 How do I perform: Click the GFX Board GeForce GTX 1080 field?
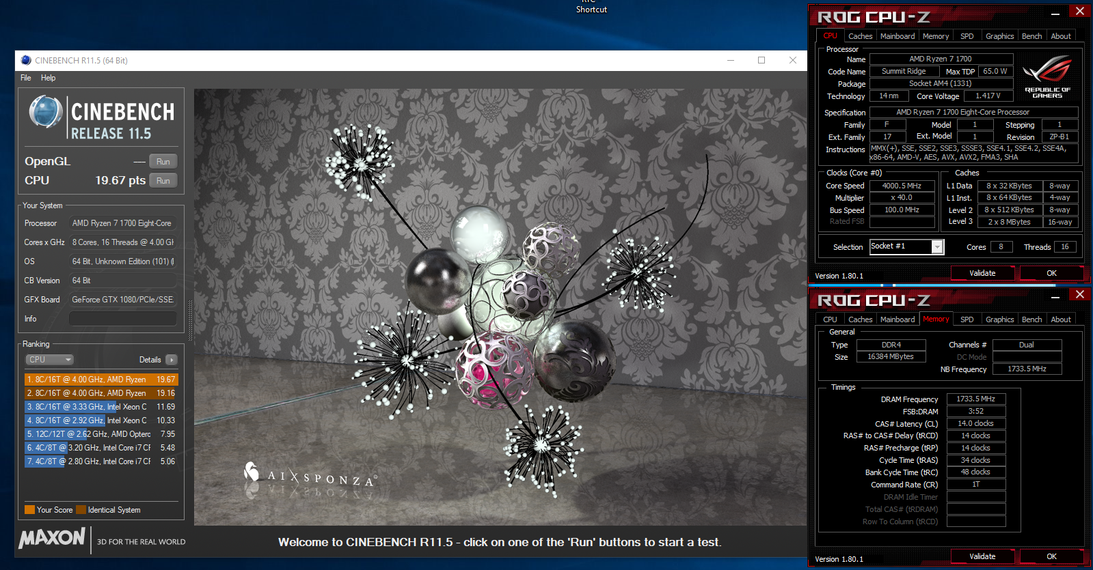(x=122, y=300)
